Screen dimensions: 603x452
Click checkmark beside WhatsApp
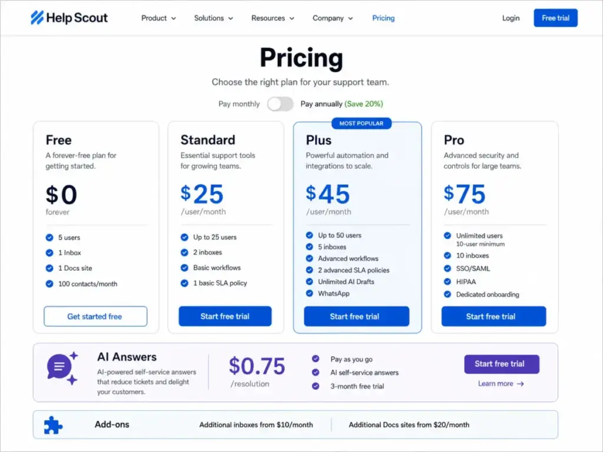[309, 293]
